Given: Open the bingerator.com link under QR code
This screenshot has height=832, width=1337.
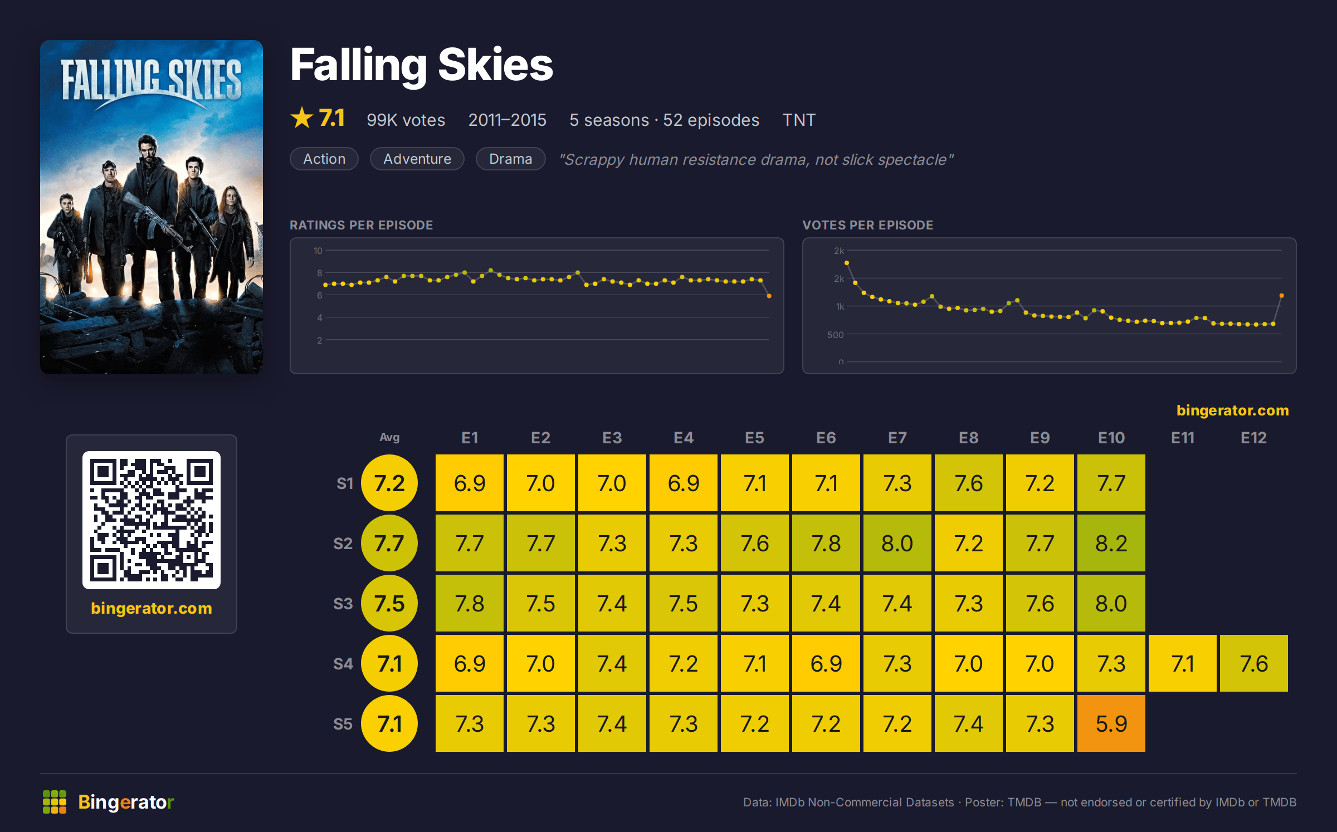Looking at the screenshot, I should click(x=152, y=608).
